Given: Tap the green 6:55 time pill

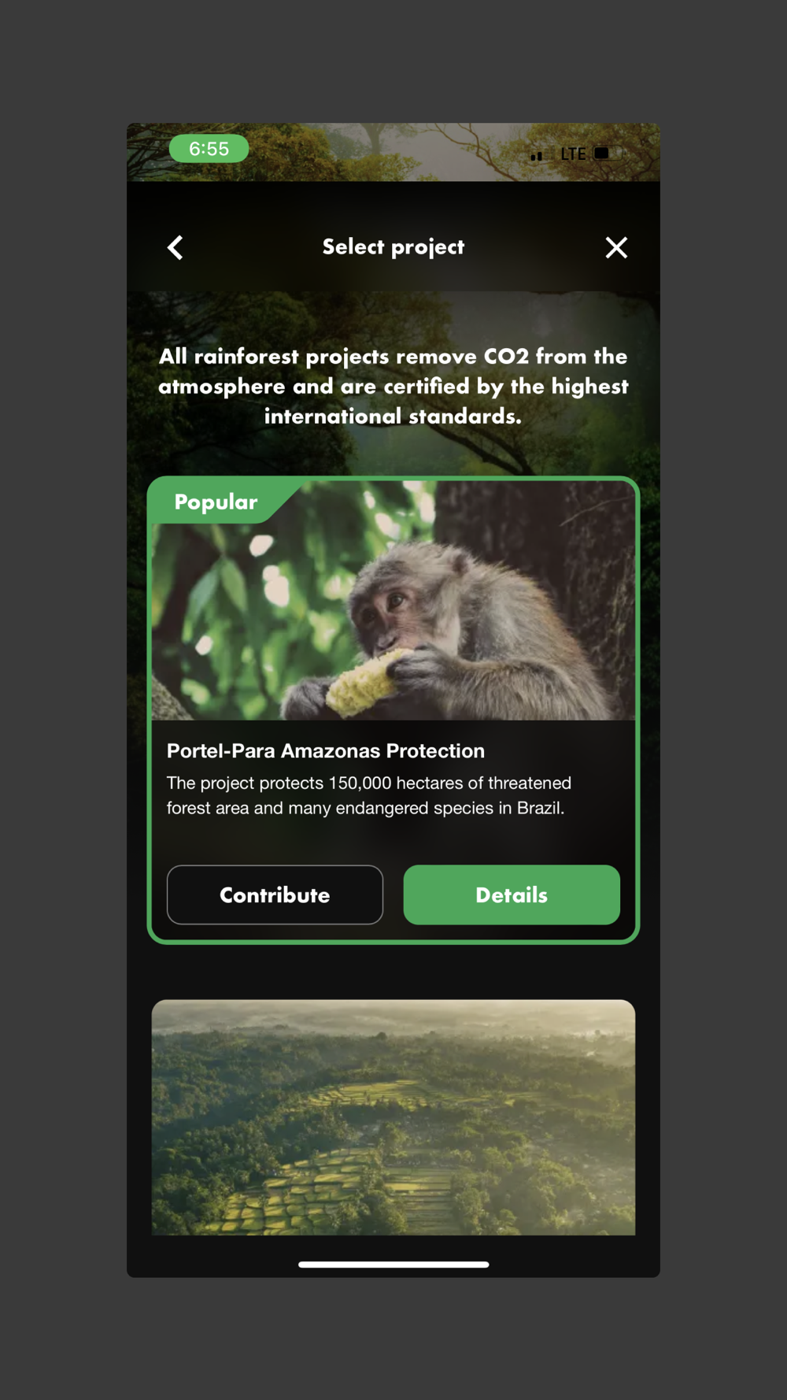Looking at the screenshot, I should [209, 149].
